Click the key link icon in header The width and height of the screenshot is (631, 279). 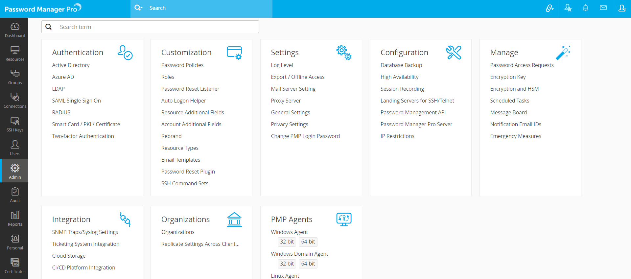point(549,8)
